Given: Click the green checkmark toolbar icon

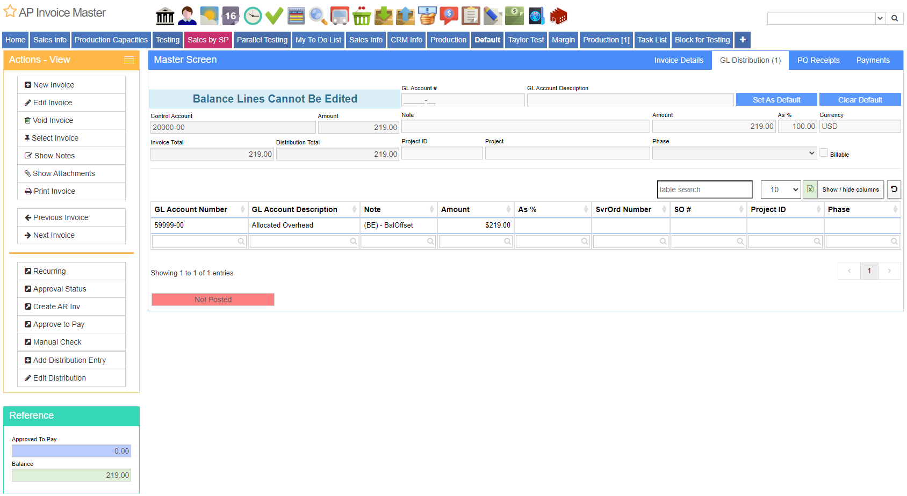Looking at the screenshot, I should pyautogui.click(x=274, y=16).
